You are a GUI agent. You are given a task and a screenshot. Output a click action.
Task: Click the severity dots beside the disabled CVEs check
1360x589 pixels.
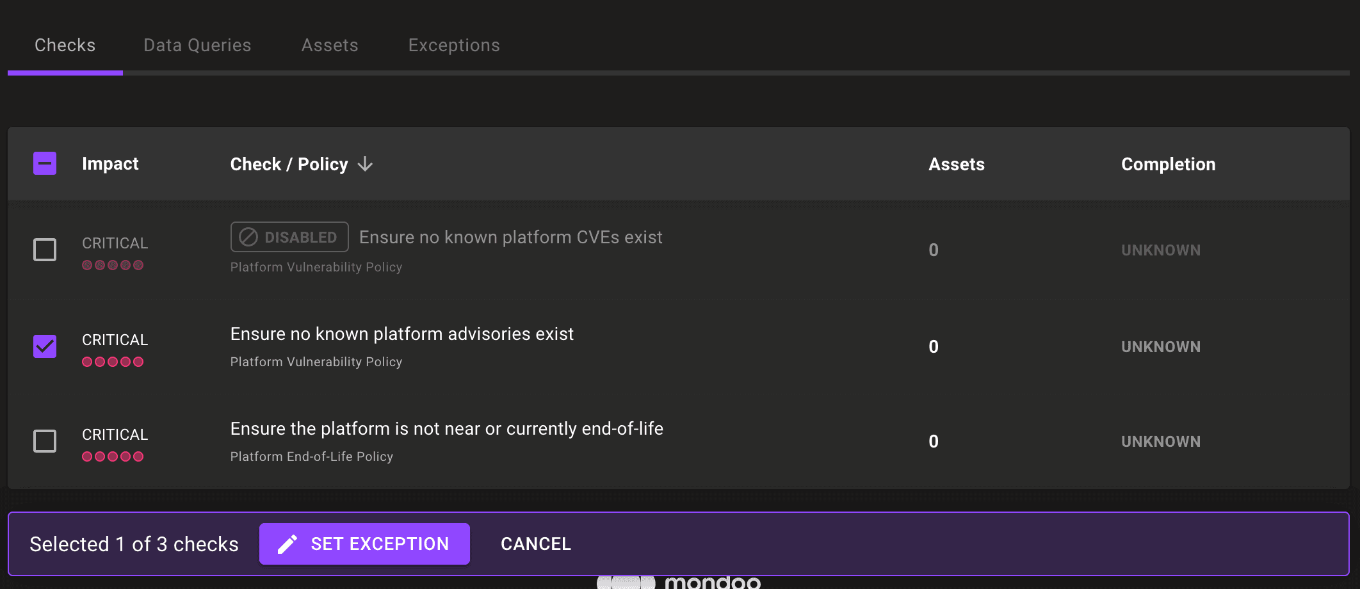tap(113, 264)
